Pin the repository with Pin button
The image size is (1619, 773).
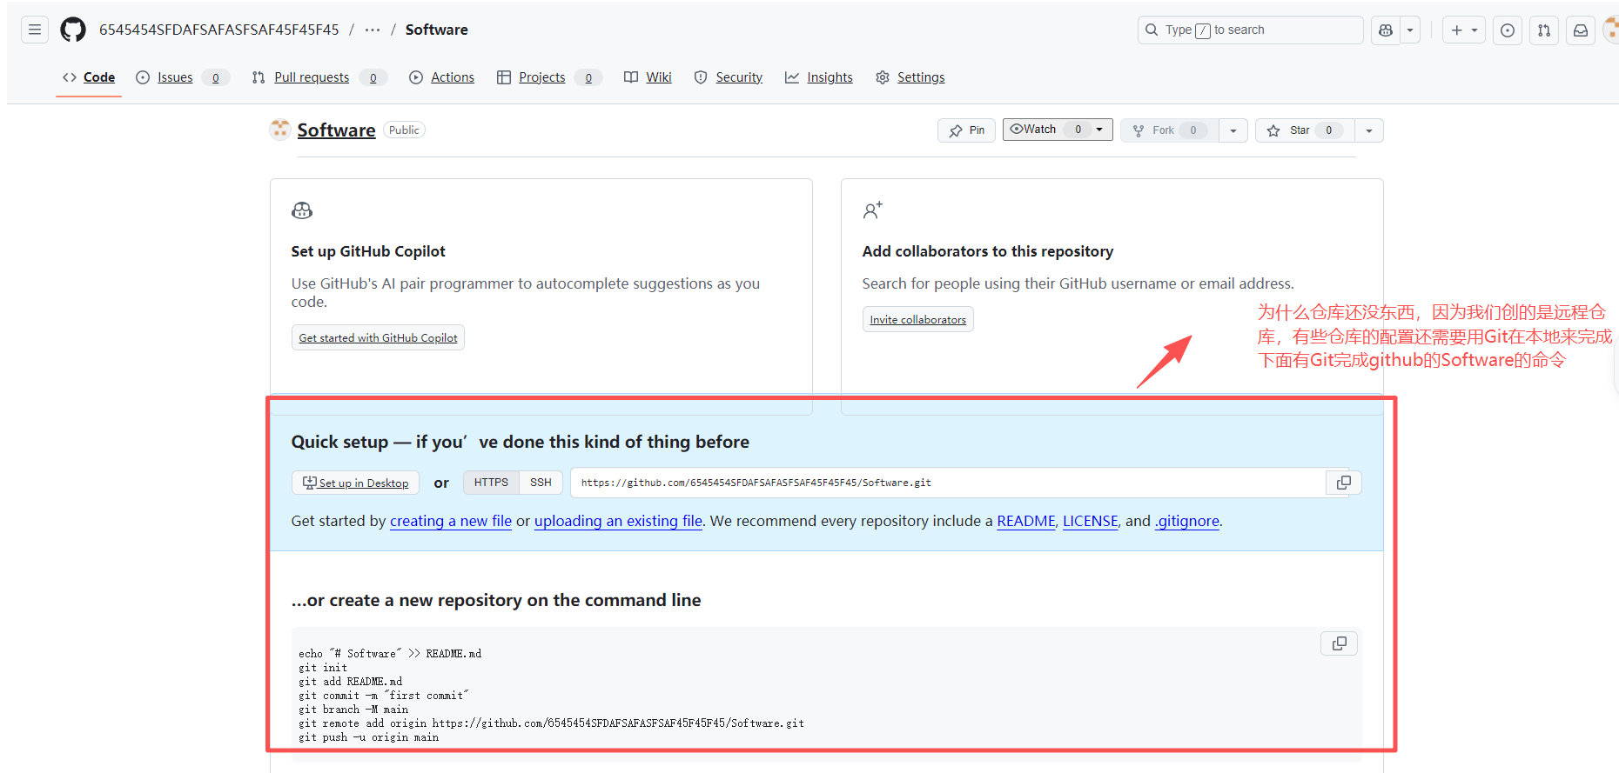966,130
